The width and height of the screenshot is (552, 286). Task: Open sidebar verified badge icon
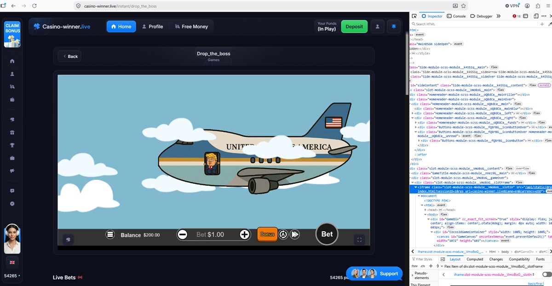point(12,204)
